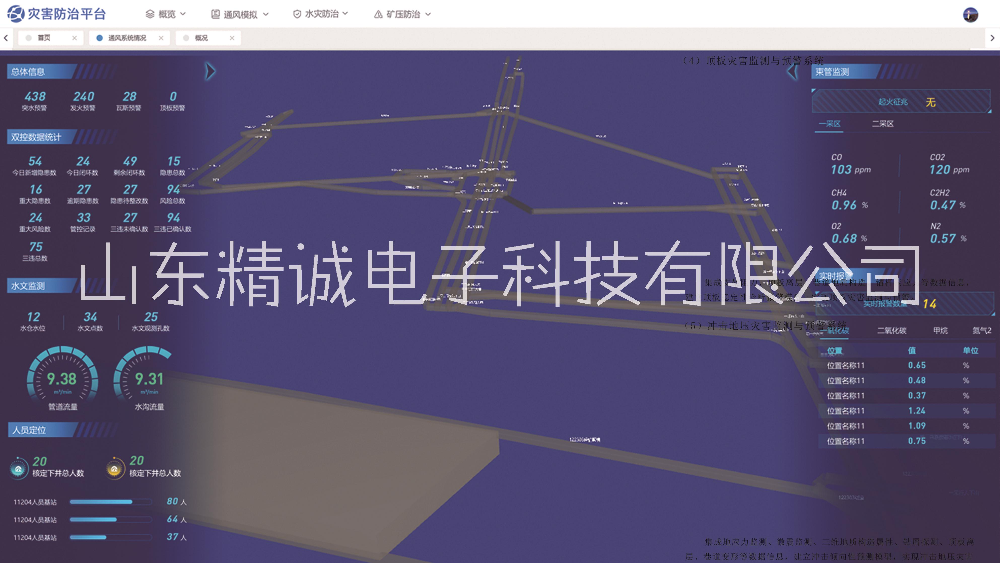
Task: Switch to the 首页 tab
Action: point(51,38)
